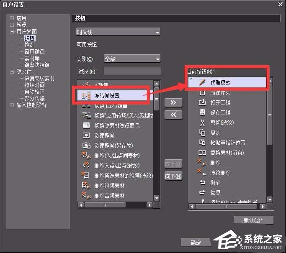This screenshot has height=253, width=286.
Task: Click the 粘贴至指针位置 icon
Action: [x=202, y=143]
